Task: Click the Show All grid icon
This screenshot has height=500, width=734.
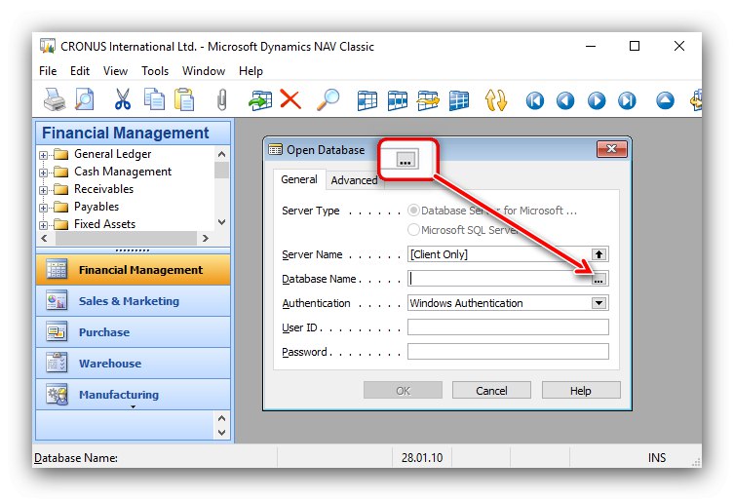Action: coord(459,100)
